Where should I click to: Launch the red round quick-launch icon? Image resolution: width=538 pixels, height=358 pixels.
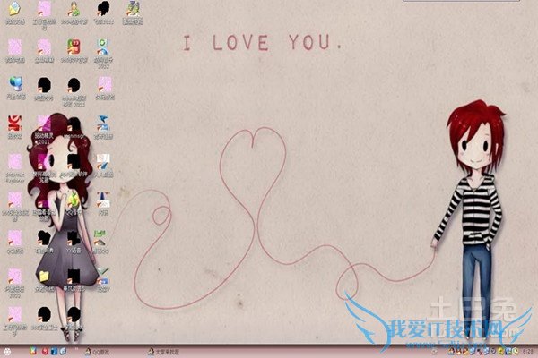(x=45, y=351)
